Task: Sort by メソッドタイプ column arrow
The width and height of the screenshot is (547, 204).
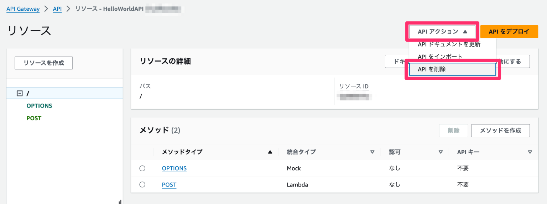Action: [x=270, y=152]
